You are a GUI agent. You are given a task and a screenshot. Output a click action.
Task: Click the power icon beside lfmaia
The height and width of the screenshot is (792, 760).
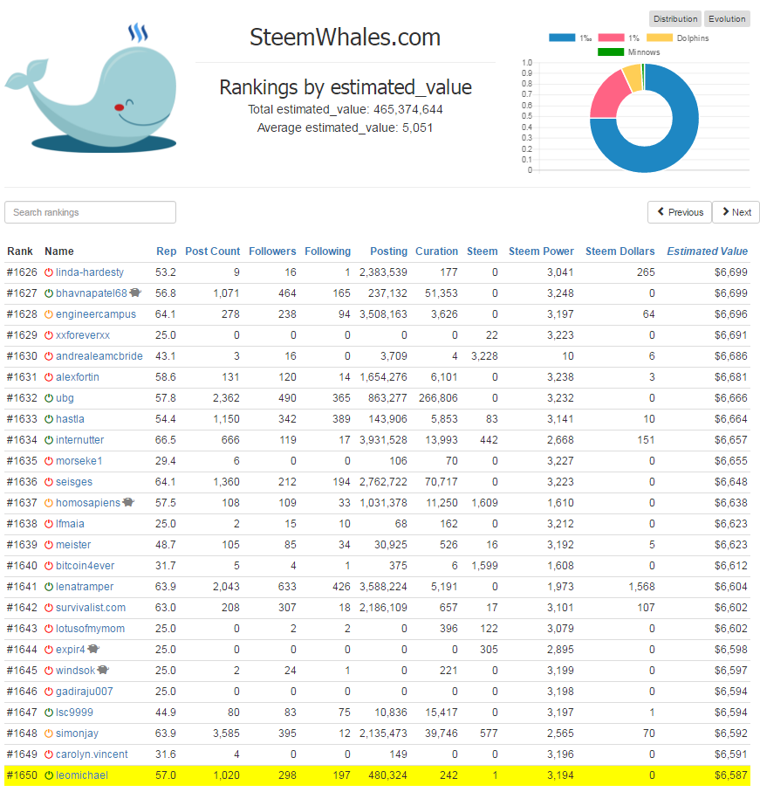point(49,524)
